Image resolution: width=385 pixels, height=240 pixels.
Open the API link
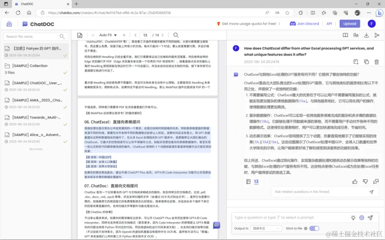coord(329,24)
